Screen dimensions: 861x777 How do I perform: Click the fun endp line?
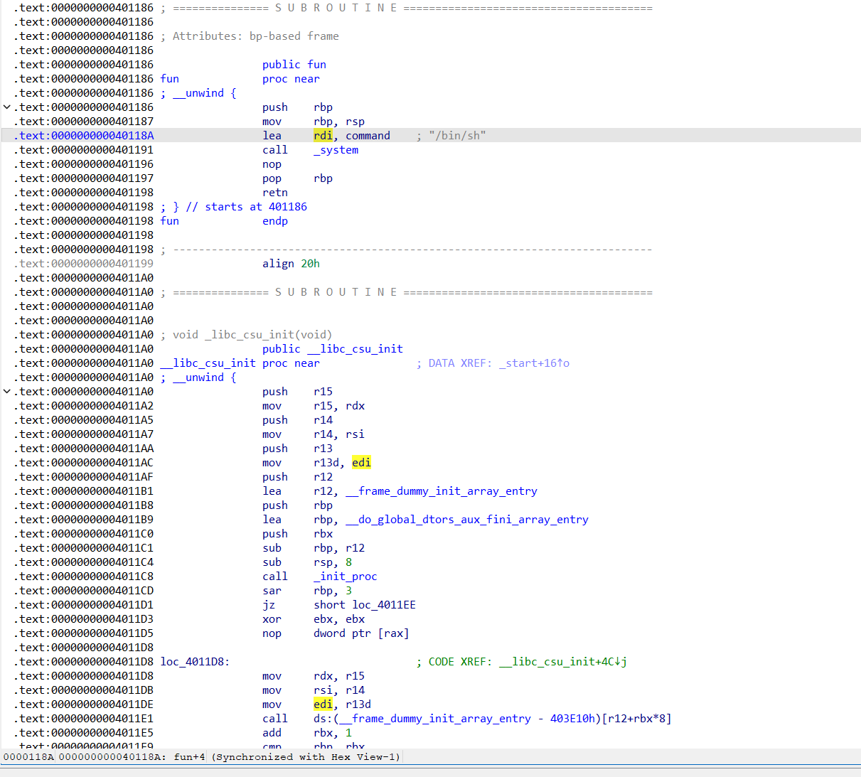[x=224, y=221]
